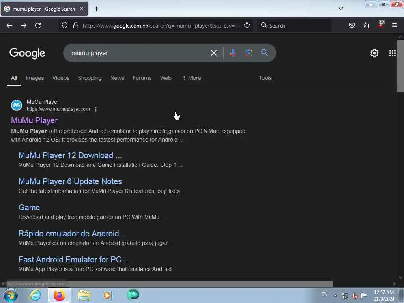Open the green round taskbar app icon

[x=133, y=295]
